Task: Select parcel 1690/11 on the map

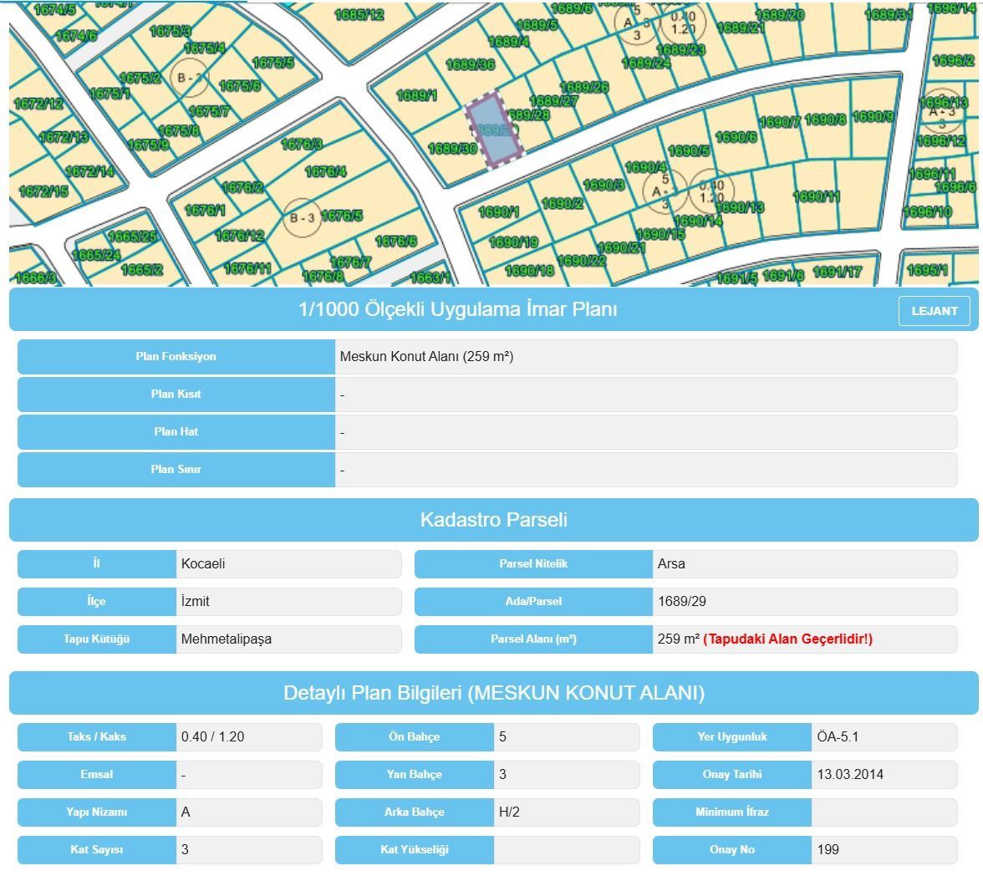Action: 816,197
